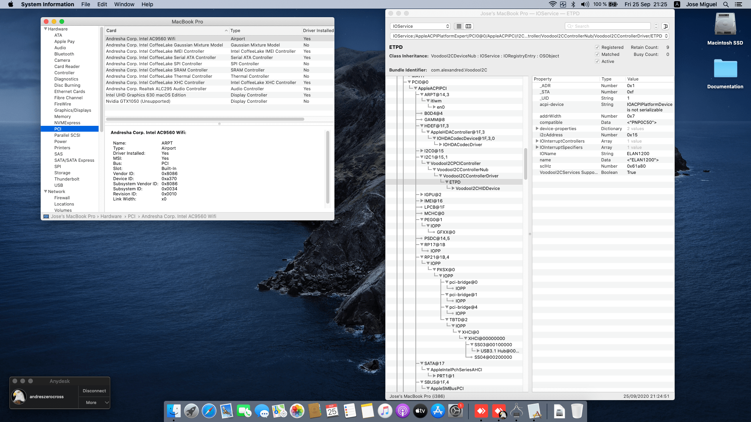This screenshot has width=751, height=422.
Task: Click the inspector panel toggle icon
Action: (x=665, y=26)
